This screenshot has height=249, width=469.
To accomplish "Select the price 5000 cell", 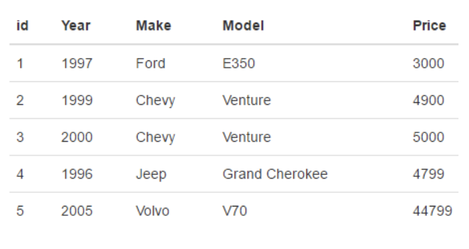I will coord(428,137).
